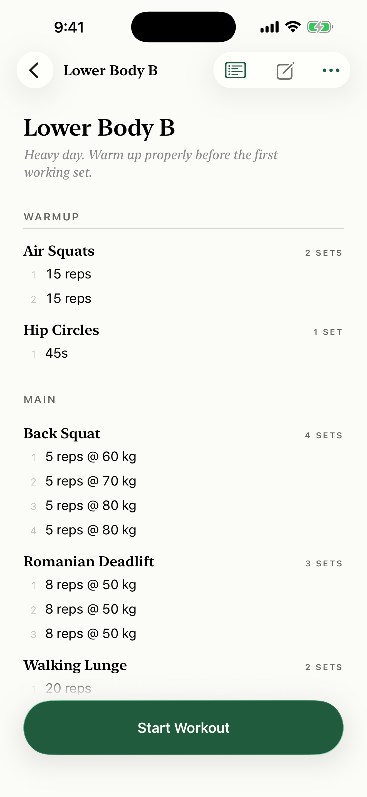Image resolution: width=367 pixels, height=797 pixels.
Task: Select the battery charging status icon
Action: click(x=320, y=27)
